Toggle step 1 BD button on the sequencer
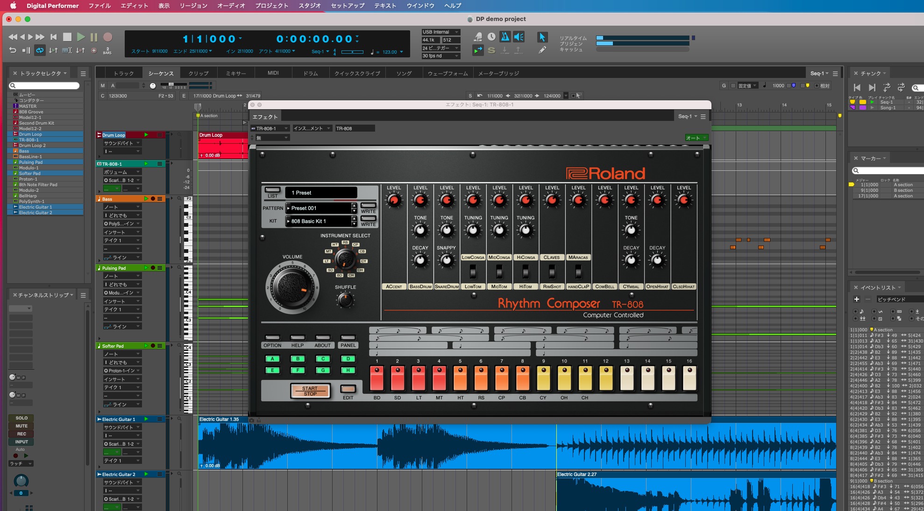 pyautogui.click(x=377, y=378)
